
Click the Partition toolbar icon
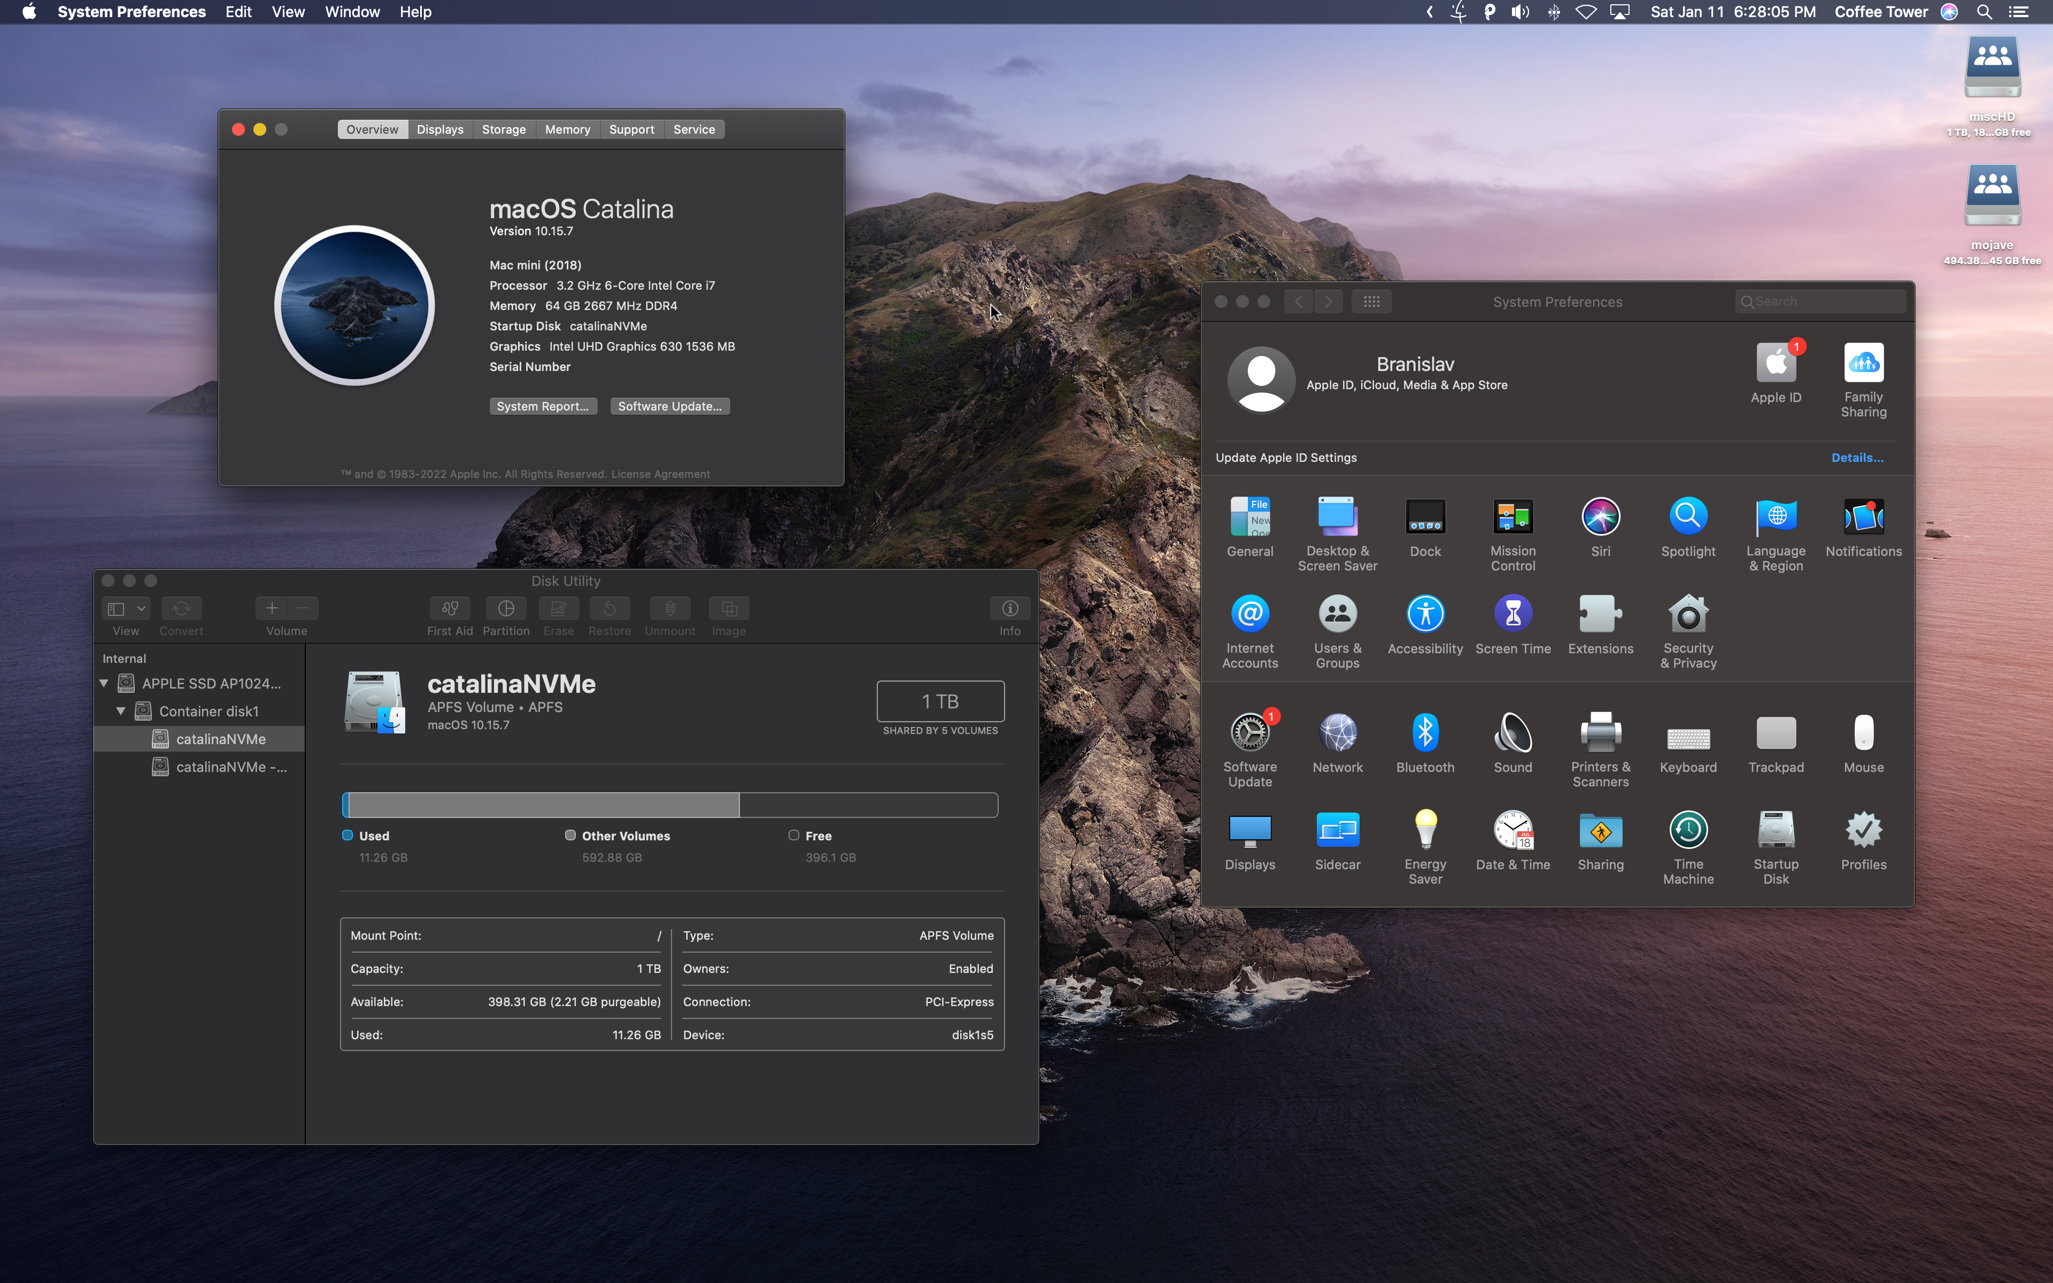[x=506, y=609]
